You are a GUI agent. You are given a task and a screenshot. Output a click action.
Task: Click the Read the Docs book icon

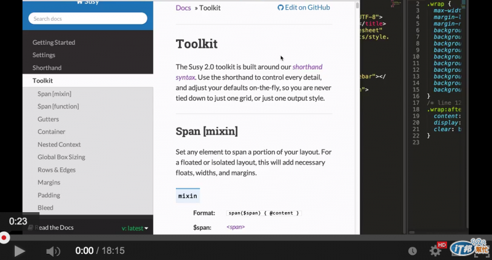pos(30,227)
